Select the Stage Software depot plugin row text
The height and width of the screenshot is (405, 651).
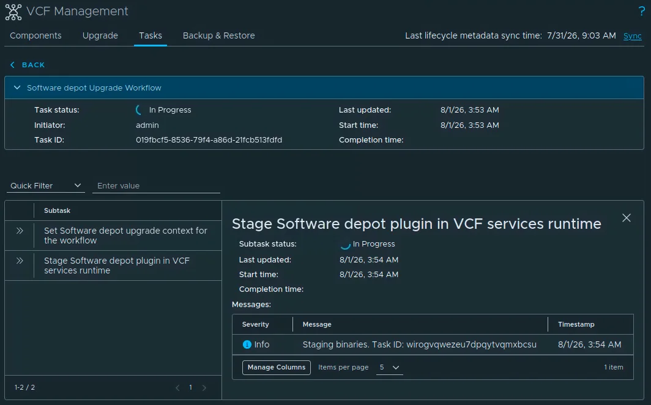tap(117, 266)
